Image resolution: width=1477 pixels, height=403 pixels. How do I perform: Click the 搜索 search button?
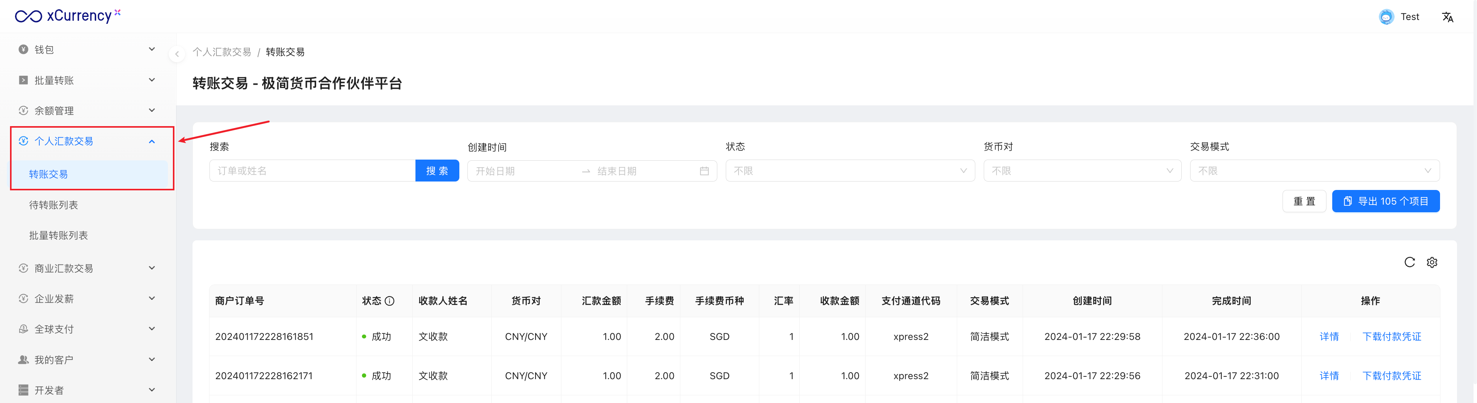(437, 171)
